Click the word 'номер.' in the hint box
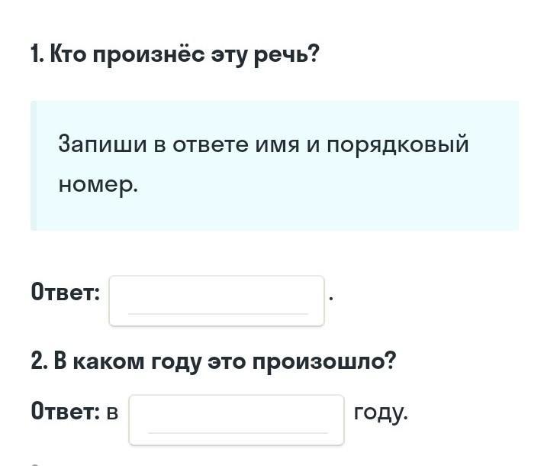This screenshot has width=544, height=466. tap(98, 184)
